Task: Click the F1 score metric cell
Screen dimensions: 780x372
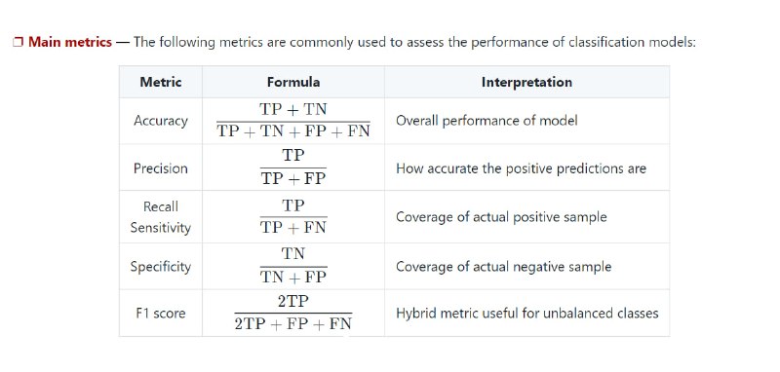Action: coord(161,314)
